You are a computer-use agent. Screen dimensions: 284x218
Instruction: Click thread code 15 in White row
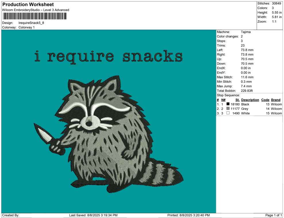click(268, 113)
